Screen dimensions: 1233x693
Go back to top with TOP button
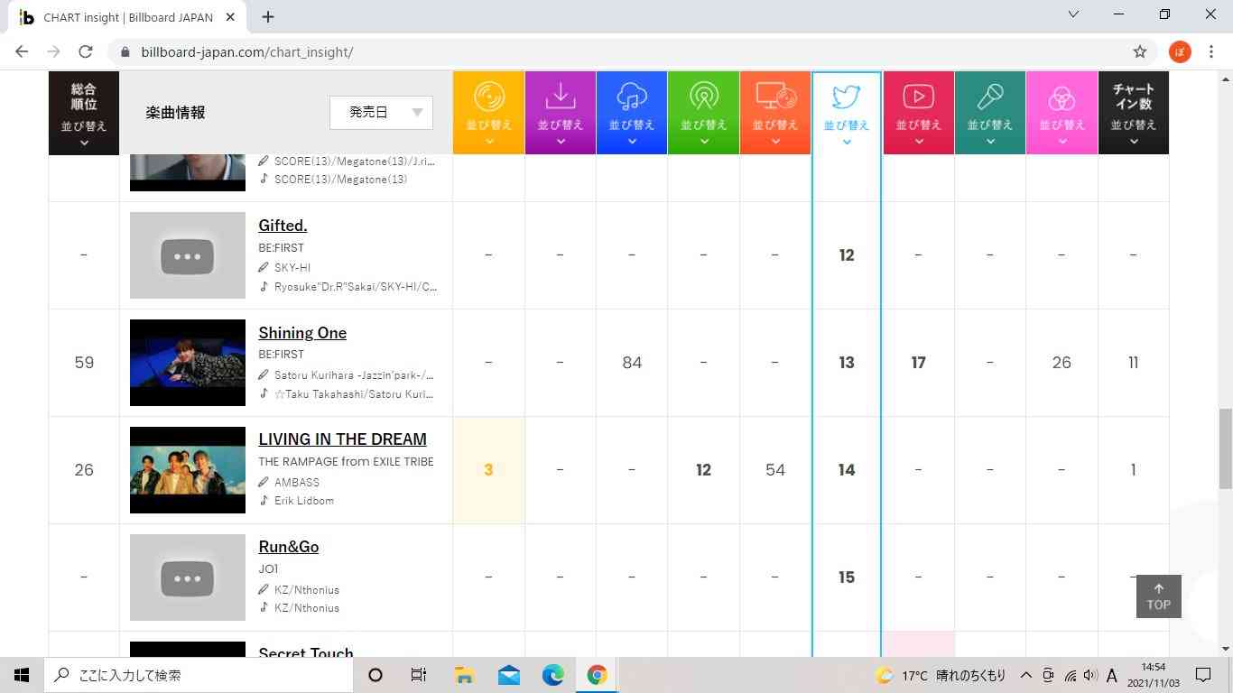(x=1158, y=596)
